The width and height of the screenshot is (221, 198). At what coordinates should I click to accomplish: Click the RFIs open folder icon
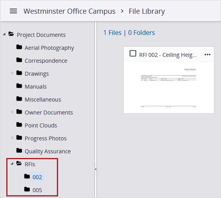pyautogui.click(x=19, y=163)
